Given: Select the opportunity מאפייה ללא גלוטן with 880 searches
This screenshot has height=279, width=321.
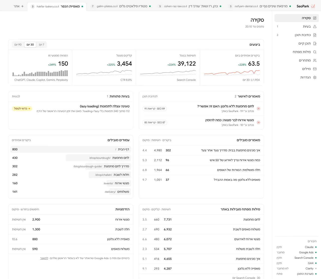Looking at the screenshot, I should (x=71, y=239).
